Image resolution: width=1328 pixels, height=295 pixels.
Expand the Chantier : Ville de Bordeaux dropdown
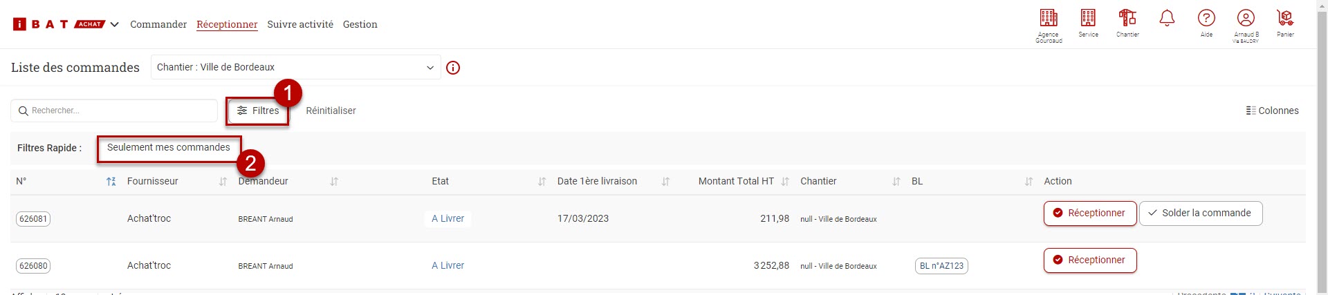tap(296, 67)
